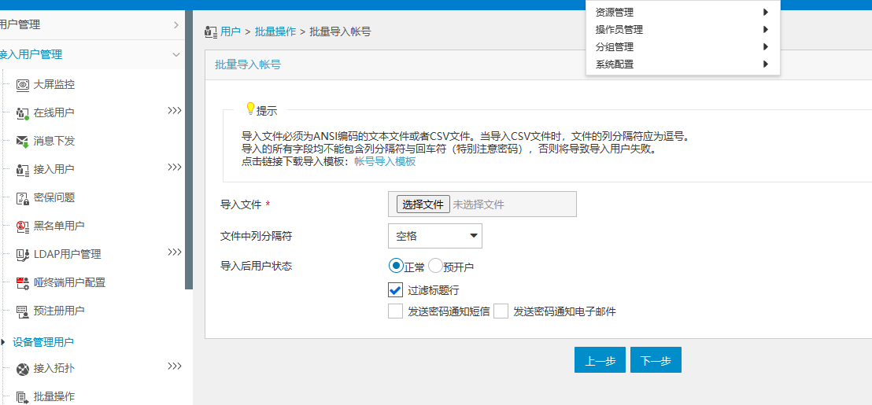Click the 在线用户 sidebar icon
The image size is (872, 405).
22,113
